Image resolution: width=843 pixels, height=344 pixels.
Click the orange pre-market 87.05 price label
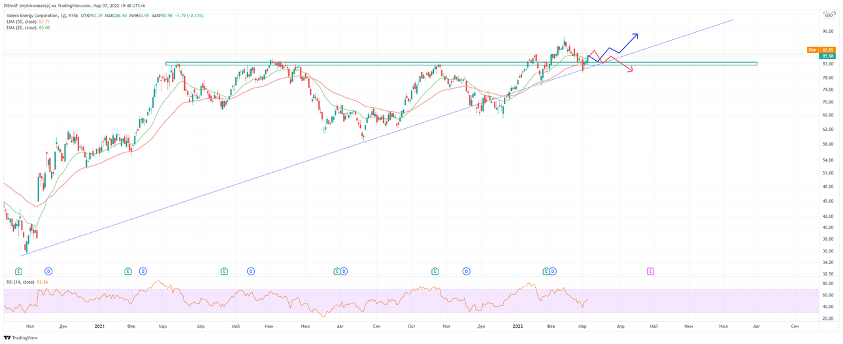point(829,50)
